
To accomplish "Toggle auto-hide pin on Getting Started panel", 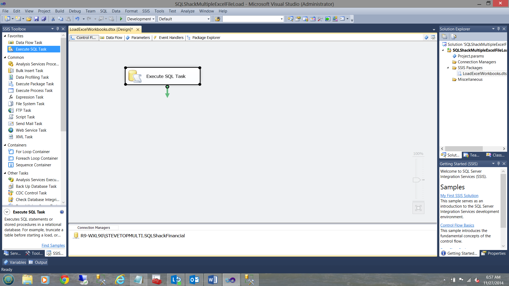I will (x=498, y=164).
